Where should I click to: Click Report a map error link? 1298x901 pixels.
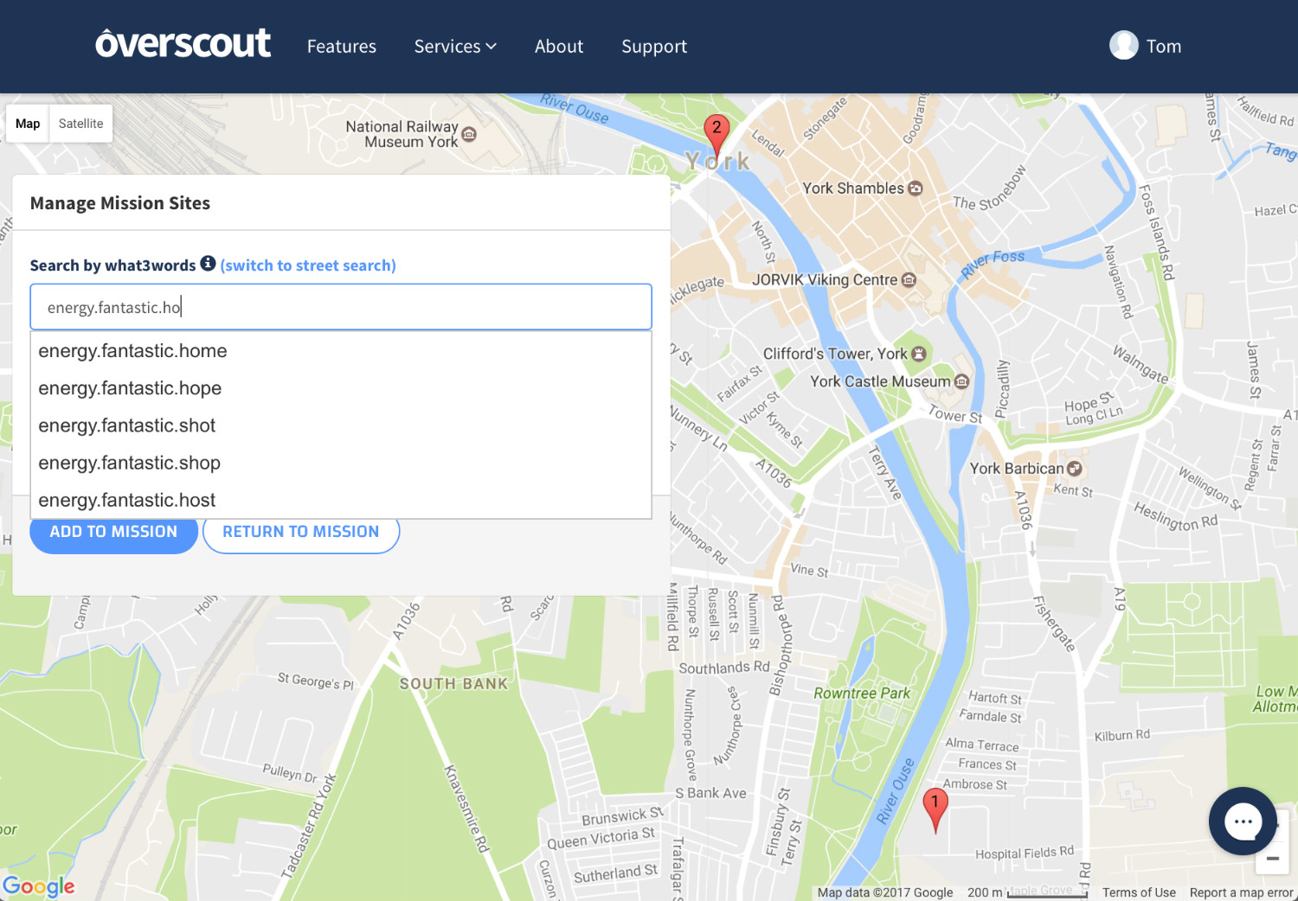[1241, 892]
